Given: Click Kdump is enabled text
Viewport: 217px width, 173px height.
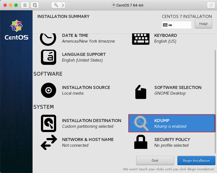Looking at the screenshot, I should pyautogui.click(x=170, y=126).
